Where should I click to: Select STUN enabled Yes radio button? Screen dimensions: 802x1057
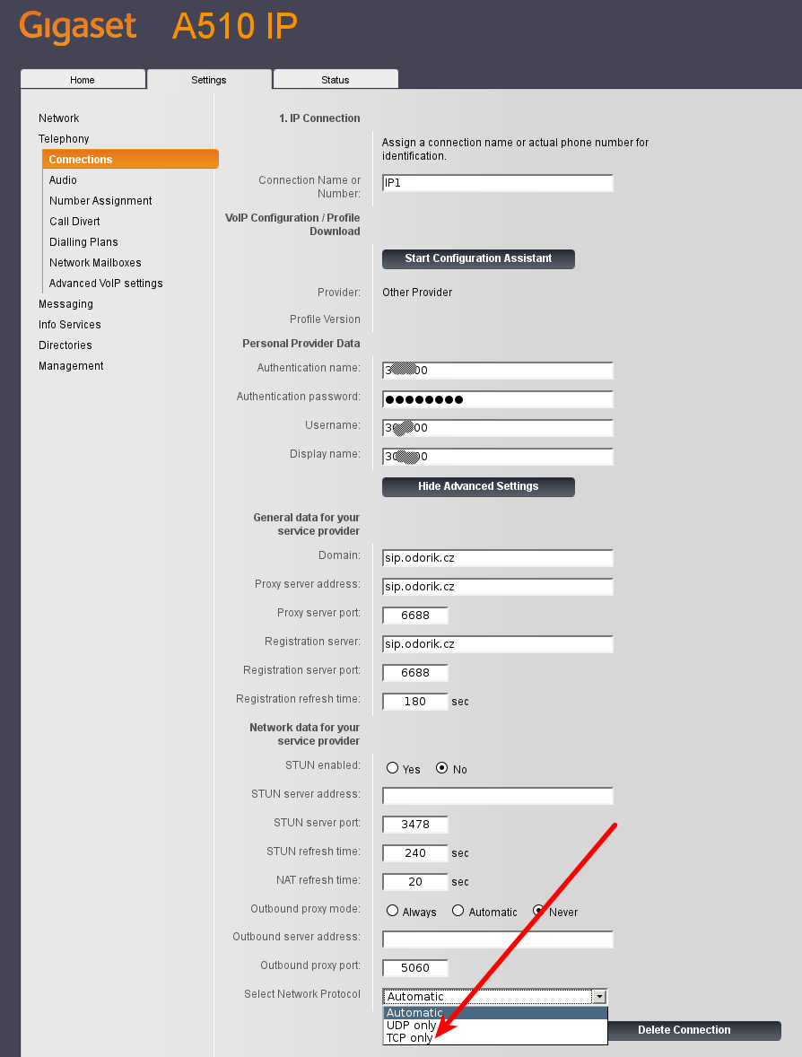click(392, 769)
